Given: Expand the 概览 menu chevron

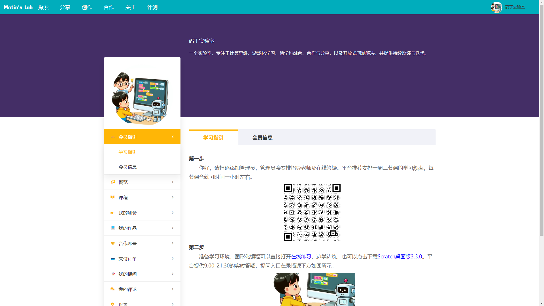Looking at the screenshot, I should pyautogui.click(x=173, y=182).
